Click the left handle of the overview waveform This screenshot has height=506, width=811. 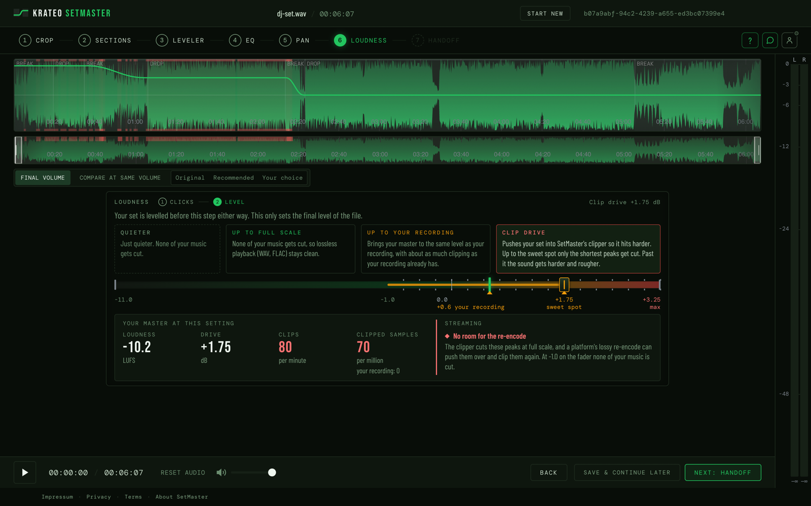[x=18, y=150]
